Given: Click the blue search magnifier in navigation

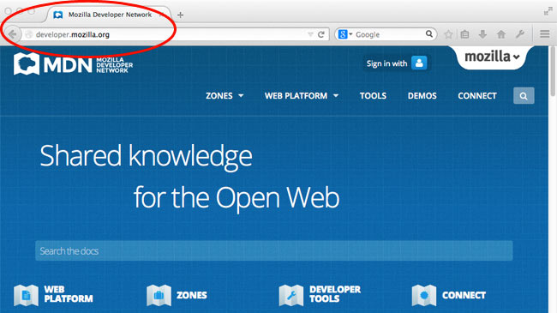Looking at the screenshot, I should click(524, 96).
